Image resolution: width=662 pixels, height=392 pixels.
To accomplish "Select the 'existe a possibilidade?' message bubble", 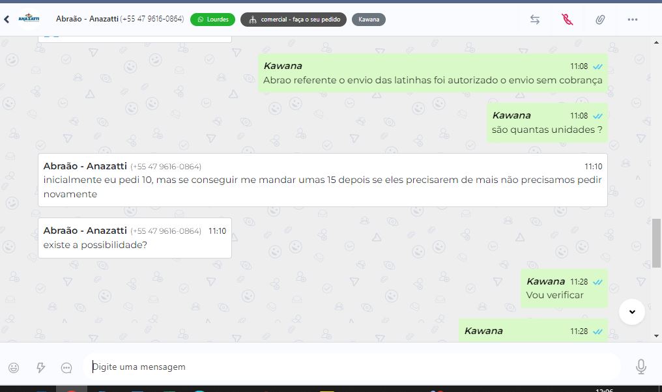I will pyautogui.click(x=135, y=238).
